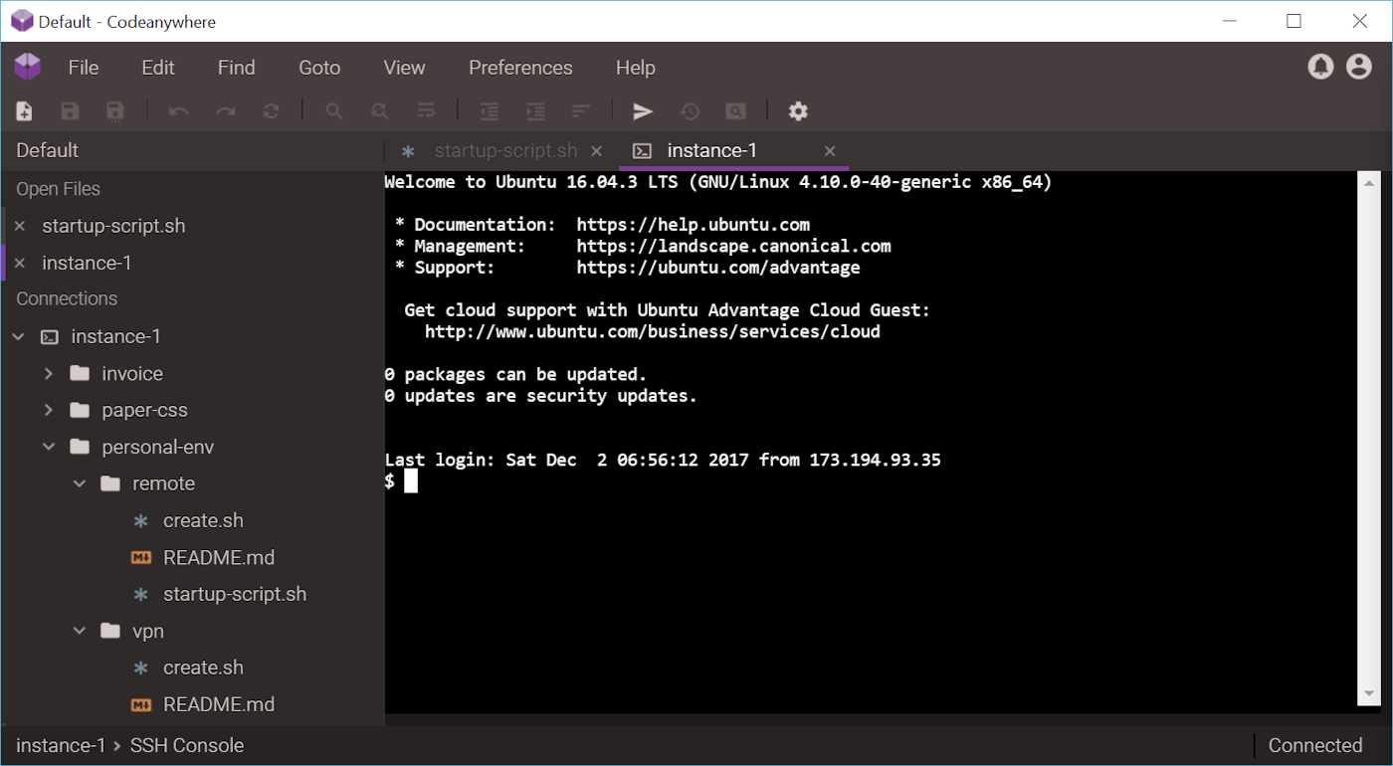Click the redo toolbar icon

[226, 111]
